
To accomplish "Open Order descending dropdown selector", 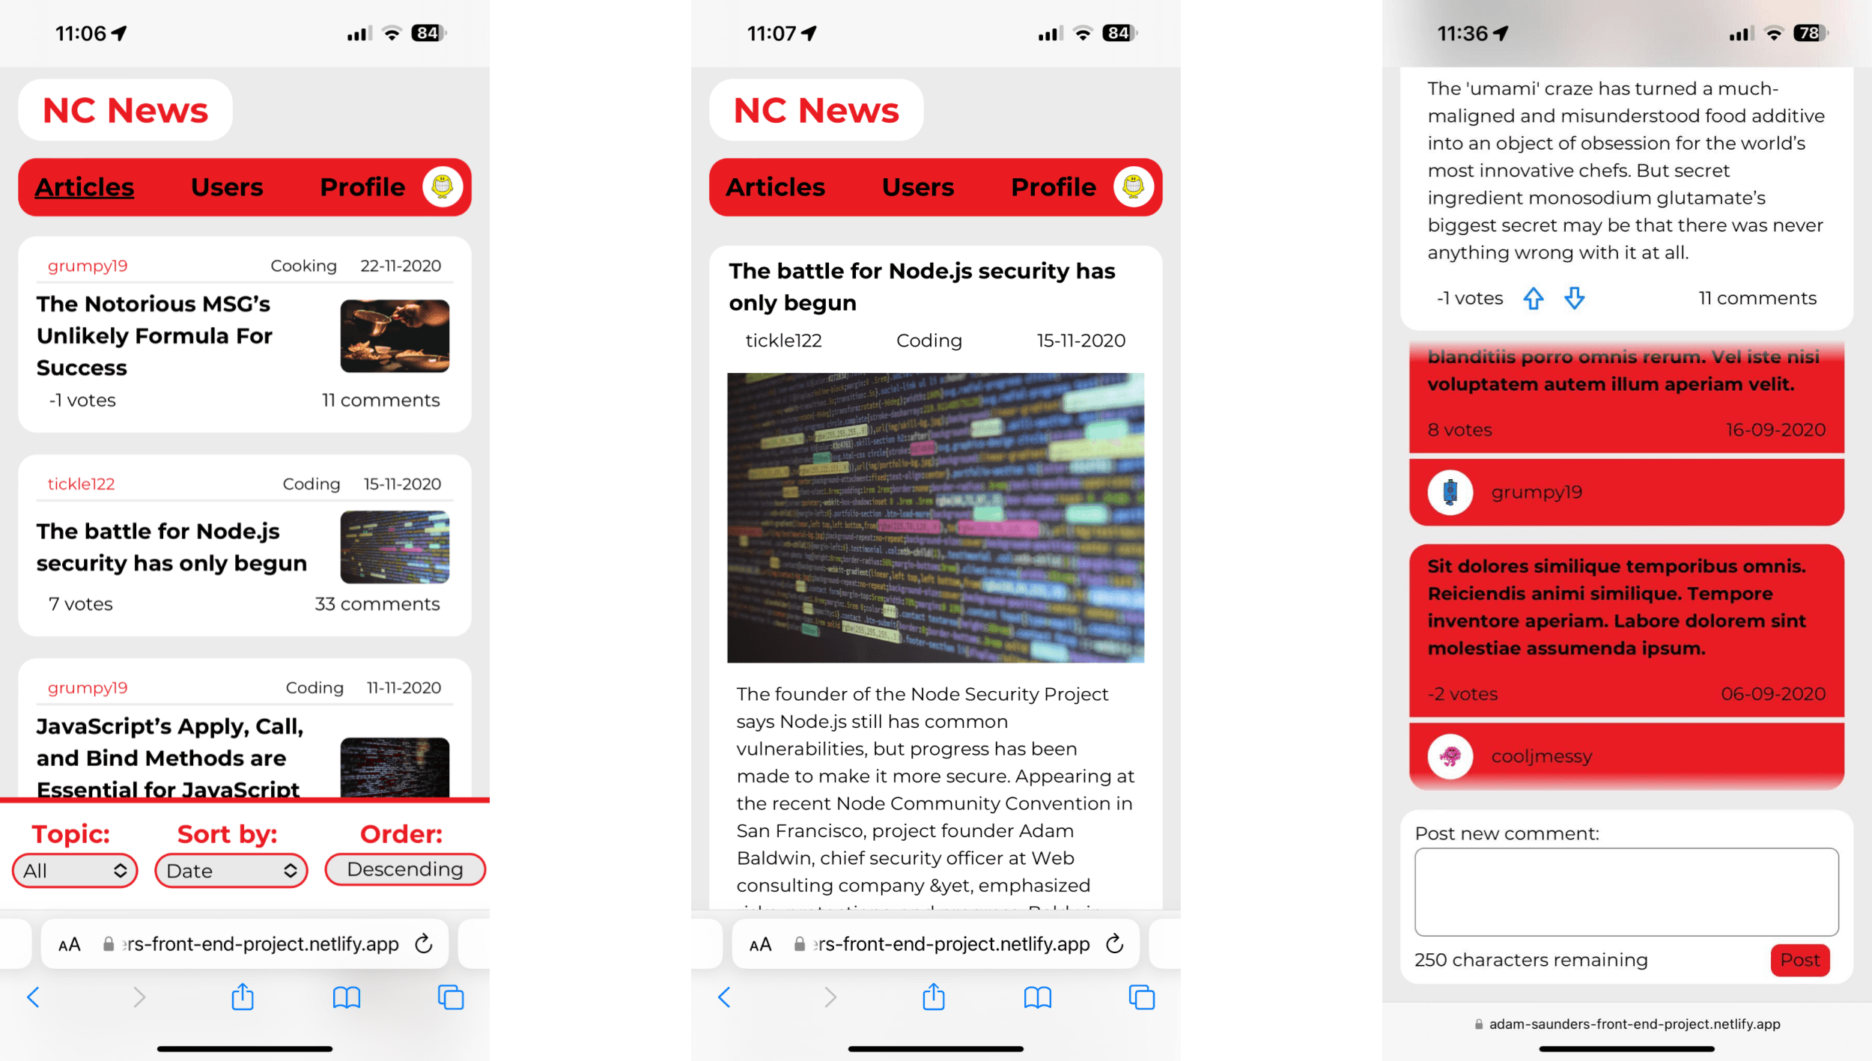I will pyautogui.click(x=405, y=869).
